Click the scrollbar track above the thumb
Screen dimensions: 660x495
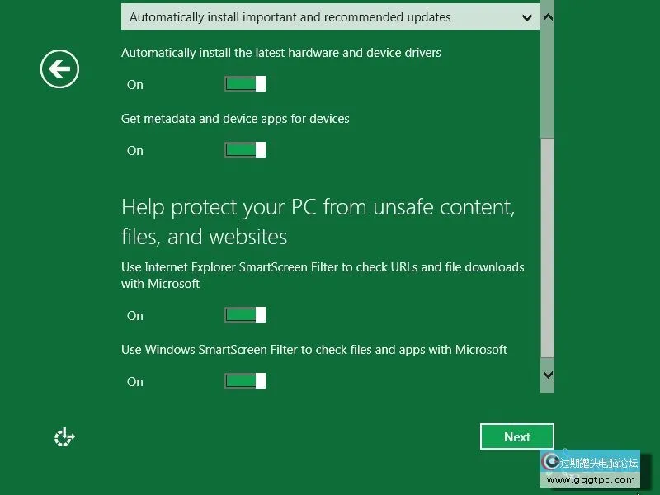tap(548, 82)
